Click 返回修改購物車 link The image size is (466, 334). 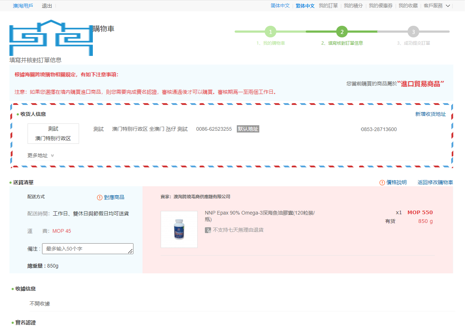pos(435,183)
